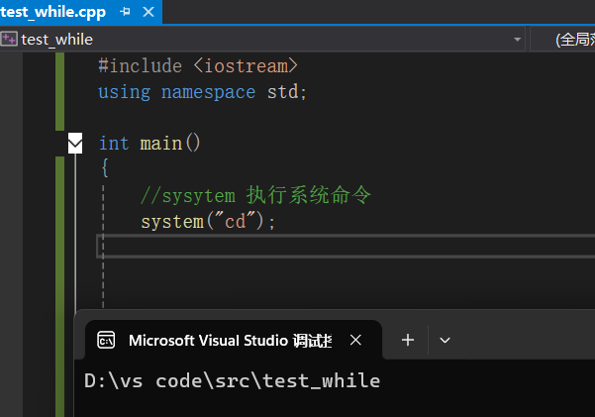Close the test_while.cpp editor tab
The width and height of the screenshot is (595, 417).
149,11
